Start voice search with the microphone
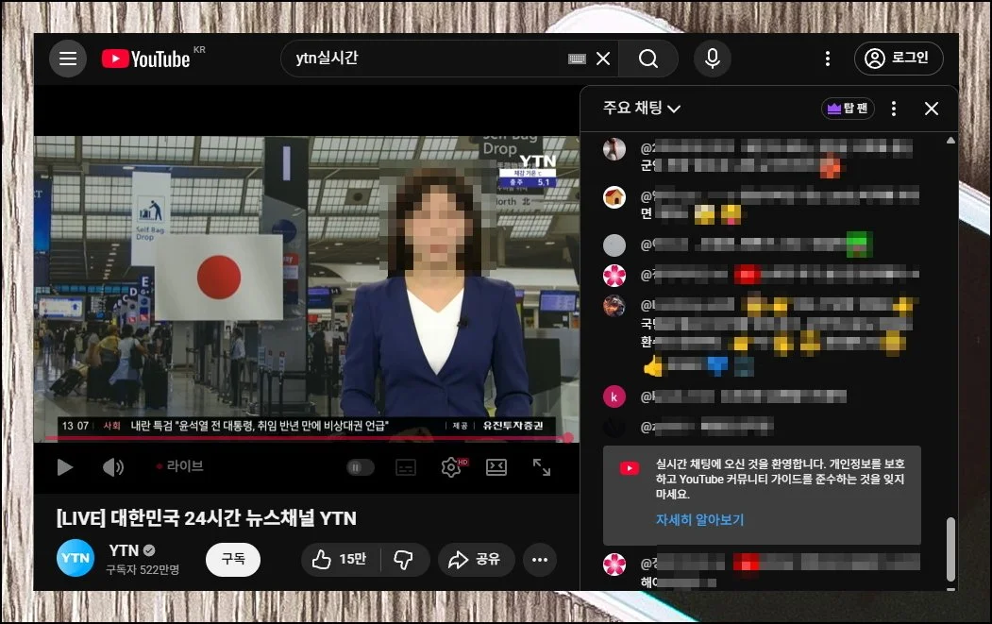Viewport: 992px width, 624px height. (x=713, y=59)
